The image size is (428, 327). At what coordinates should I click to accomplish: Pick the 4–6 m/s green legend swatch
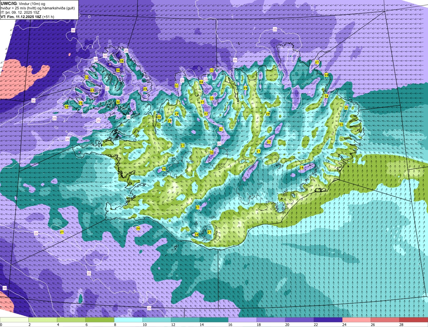71,320
